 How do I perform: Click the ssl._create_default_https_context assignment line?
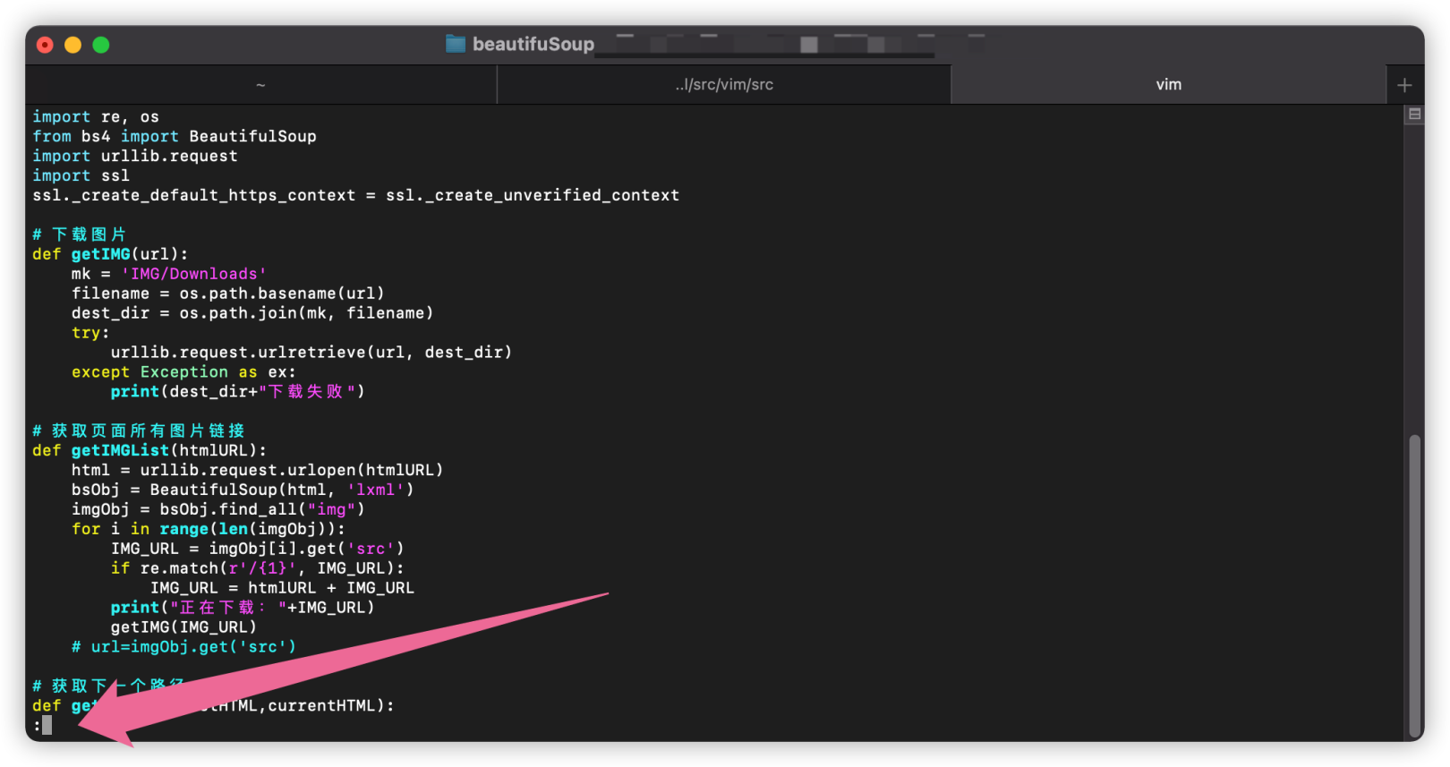(356, 195)
